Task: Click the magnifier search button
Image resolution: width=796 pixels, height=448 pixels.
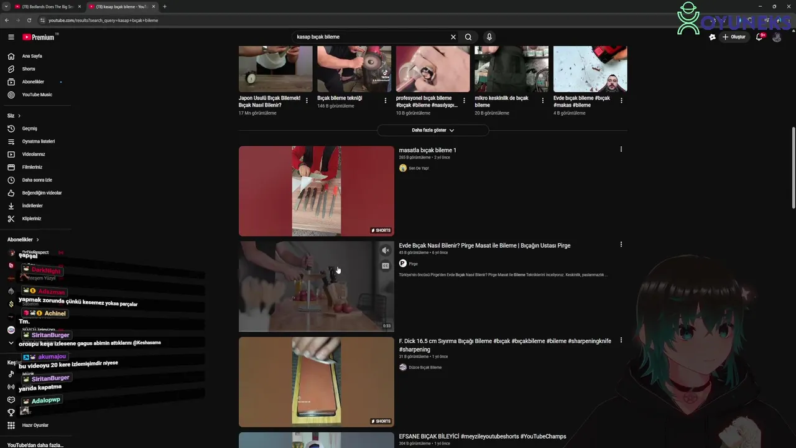Action: tap(468, 37)
